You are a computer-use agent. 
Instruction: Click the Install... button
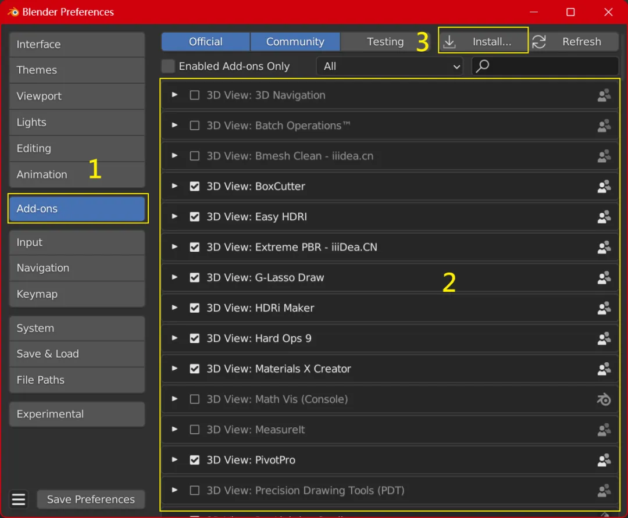(483, 42)
